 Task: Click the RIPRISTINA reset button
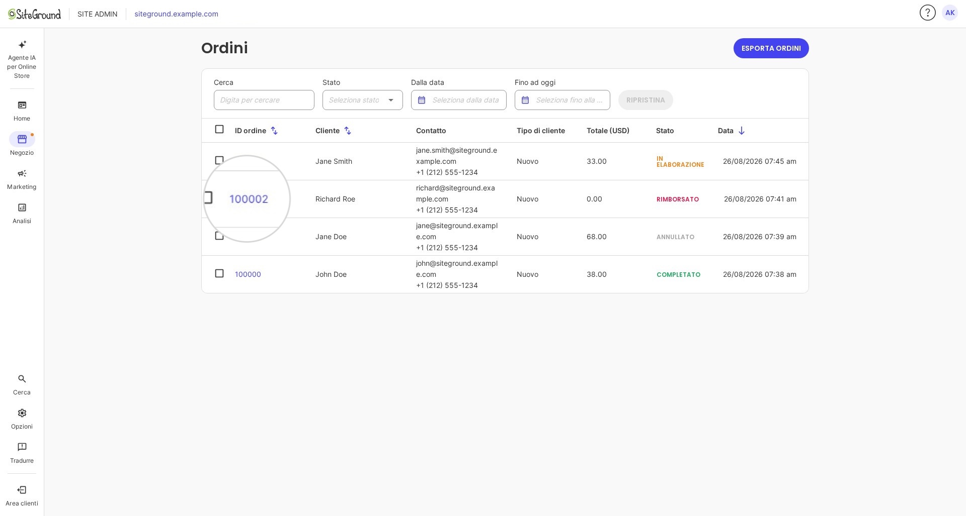[646, 100]
